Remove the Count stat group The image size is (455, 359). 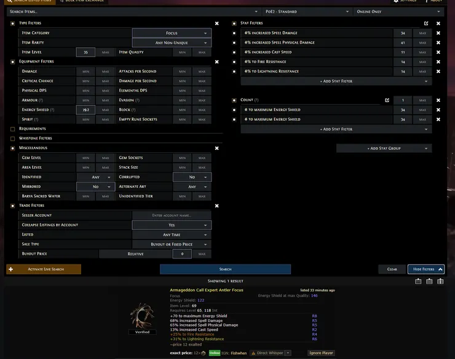point(438,100)
